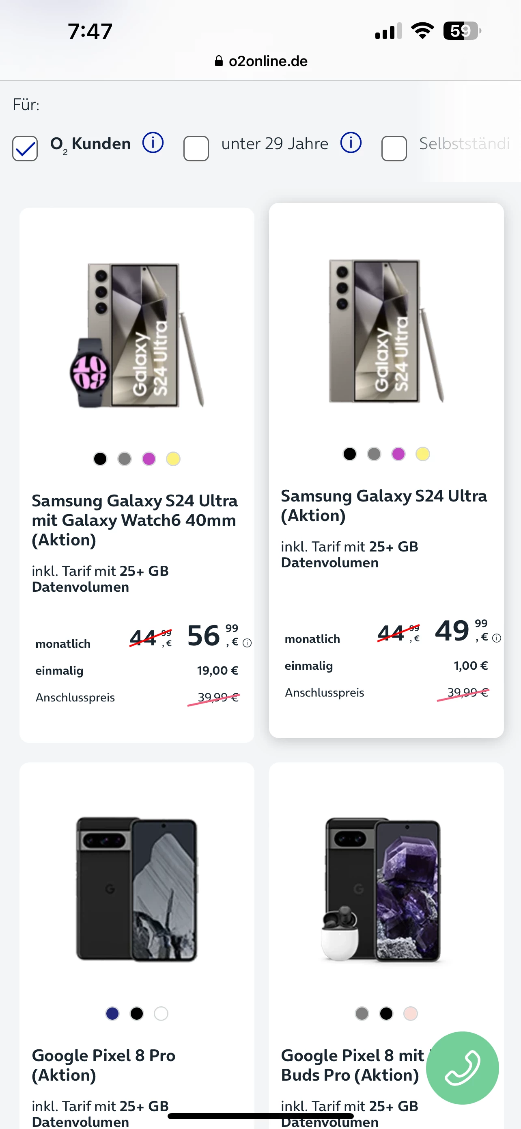Enable the unter 29 Jahre checkbox
The height and width of the screenshot is (1129, 521).
tap(196, 148)
